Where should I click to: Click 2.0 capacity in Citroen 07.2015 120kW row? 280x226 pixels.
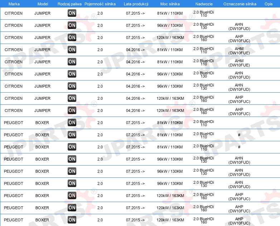[100, 38]
